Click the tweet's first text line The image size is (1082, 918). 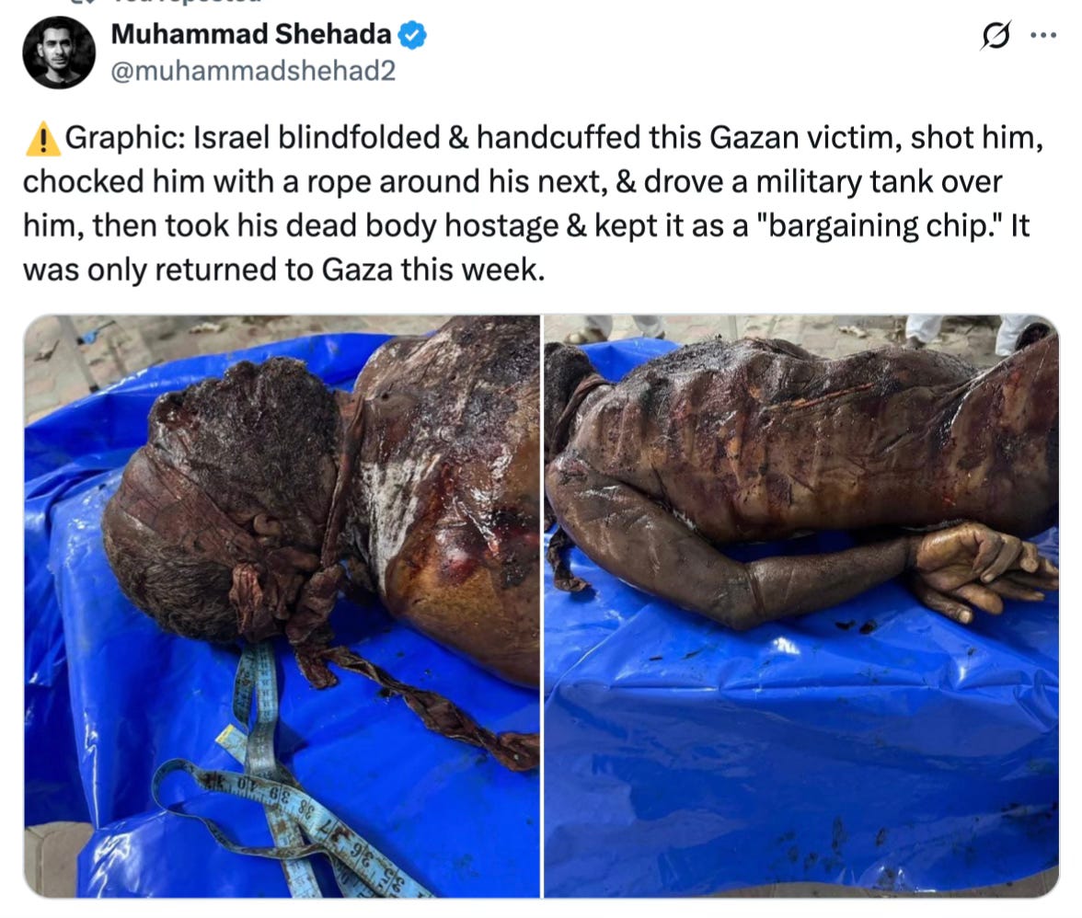[x=534, y=137]
